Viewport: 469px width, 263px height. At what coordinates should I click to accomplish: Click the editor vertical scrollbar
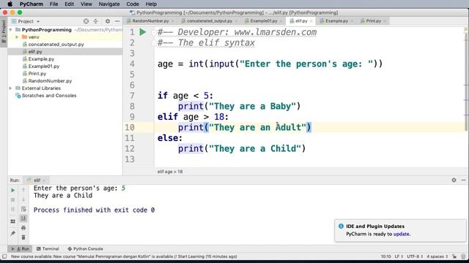pos(466,81)
